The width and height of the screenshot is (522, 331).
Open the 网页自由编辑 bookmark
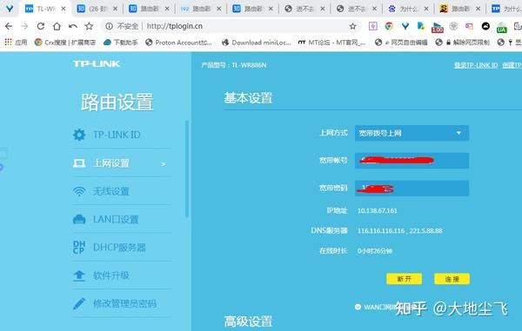tap(401, 43)
